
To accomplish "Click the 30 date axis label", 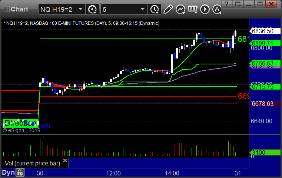I will tap(40, 173).
